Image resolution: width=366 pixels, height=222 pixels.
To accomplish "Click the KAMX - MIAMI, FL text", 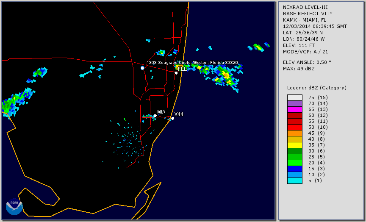I will [x=305, y=20].
